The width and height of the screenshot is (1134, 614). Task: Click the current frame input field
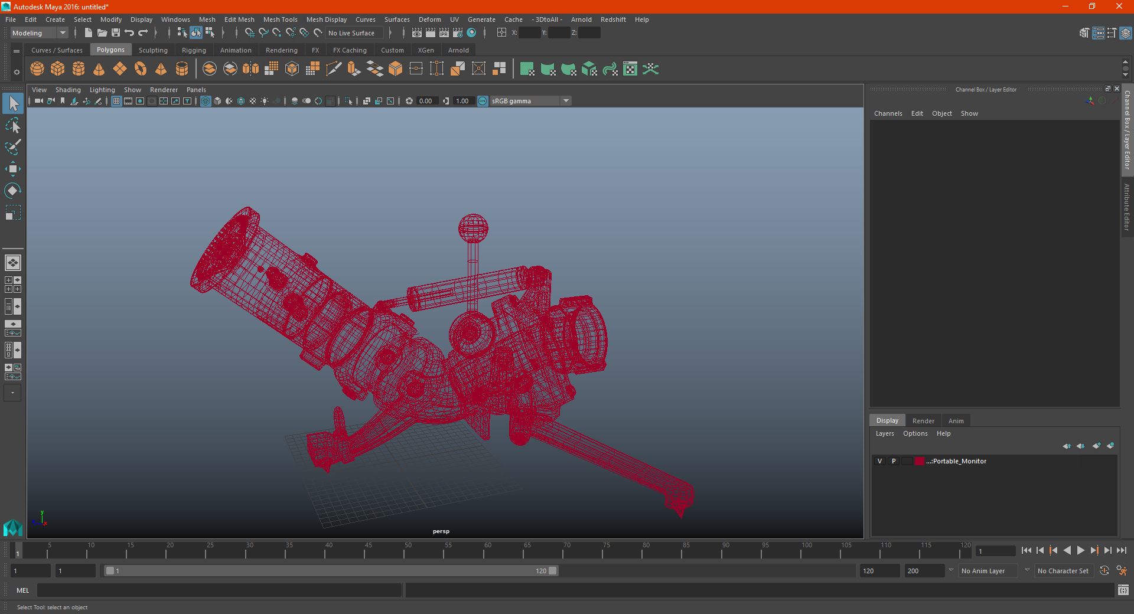[996, 551]
